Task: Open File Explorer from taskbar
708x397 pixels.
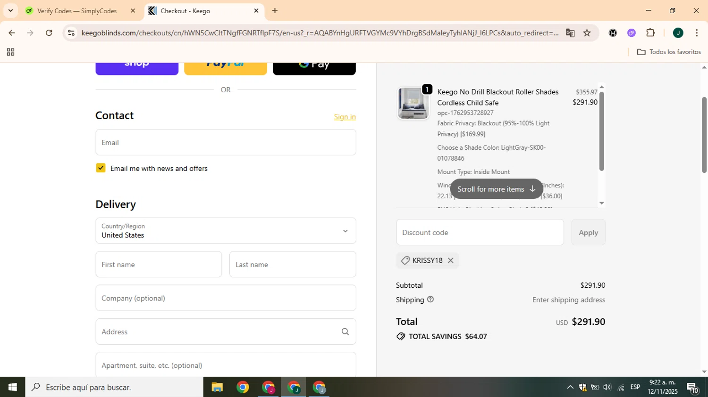Action: [x=217, y=387]
